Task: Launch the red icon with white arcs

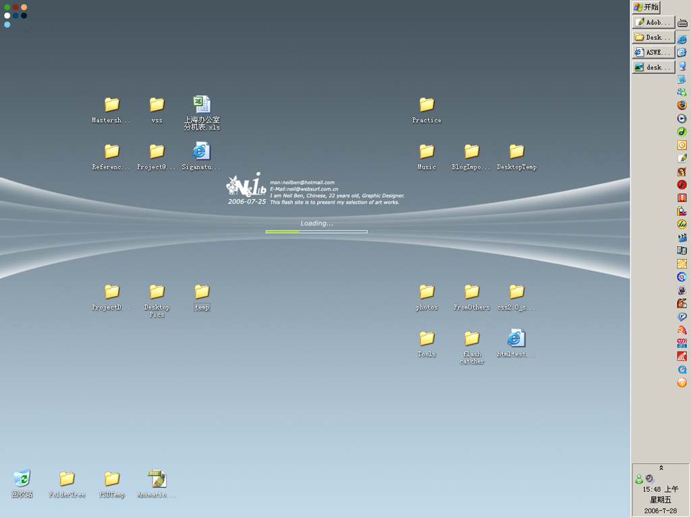Action: tap(682, 356)
